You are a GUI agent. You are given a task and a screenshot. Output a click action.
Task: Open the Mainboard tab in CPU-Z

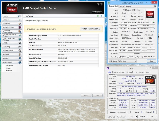(122, 72)
